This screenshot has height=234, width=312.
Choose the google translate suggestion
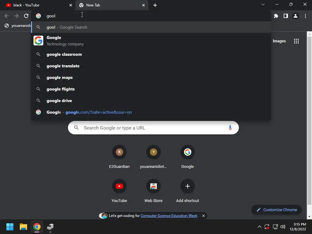coord(151,66)
